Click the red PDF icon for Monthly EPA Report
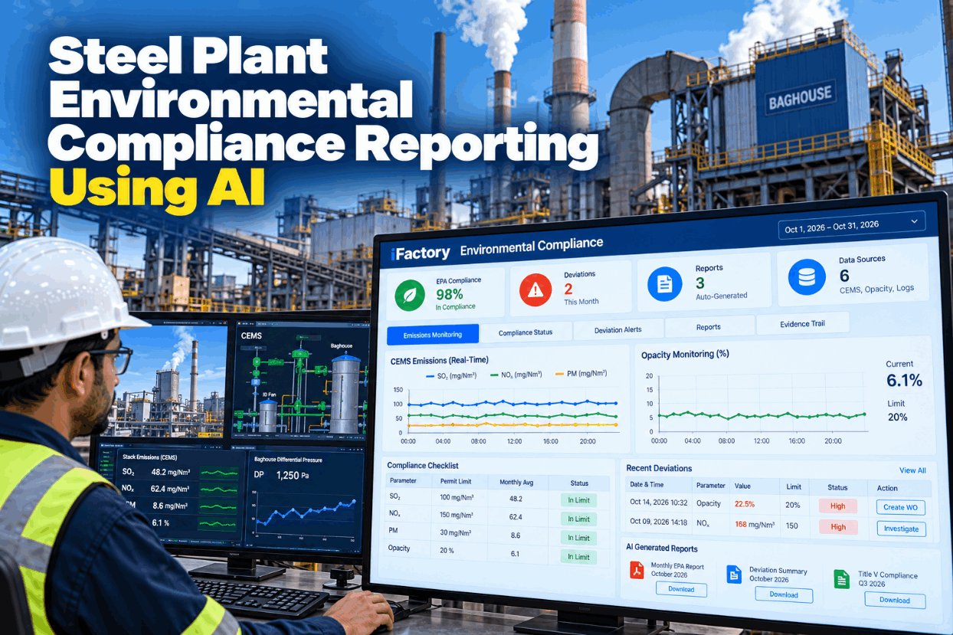The width and height of the screenshot is (953, 635). pos(637,571)
